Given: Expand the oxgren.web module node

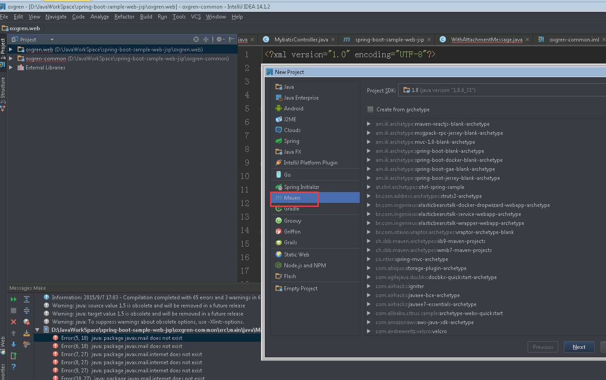Looking at the screenshot, I should click(x=11, y=50).
